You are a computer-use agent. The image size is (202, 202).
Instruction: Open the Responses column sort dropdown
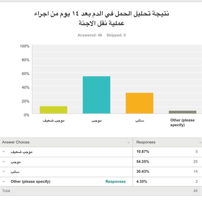200,143
